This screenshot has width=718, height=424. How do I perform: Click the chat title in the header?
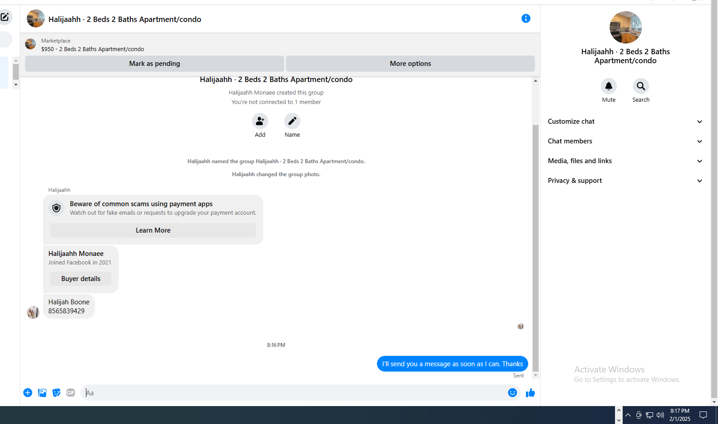(x=125, y=19)
